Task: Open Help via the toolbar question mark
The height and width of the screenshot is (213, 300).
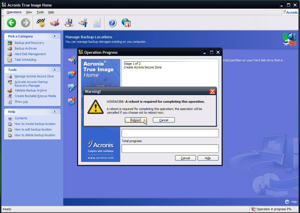Action: coord(112,23)
